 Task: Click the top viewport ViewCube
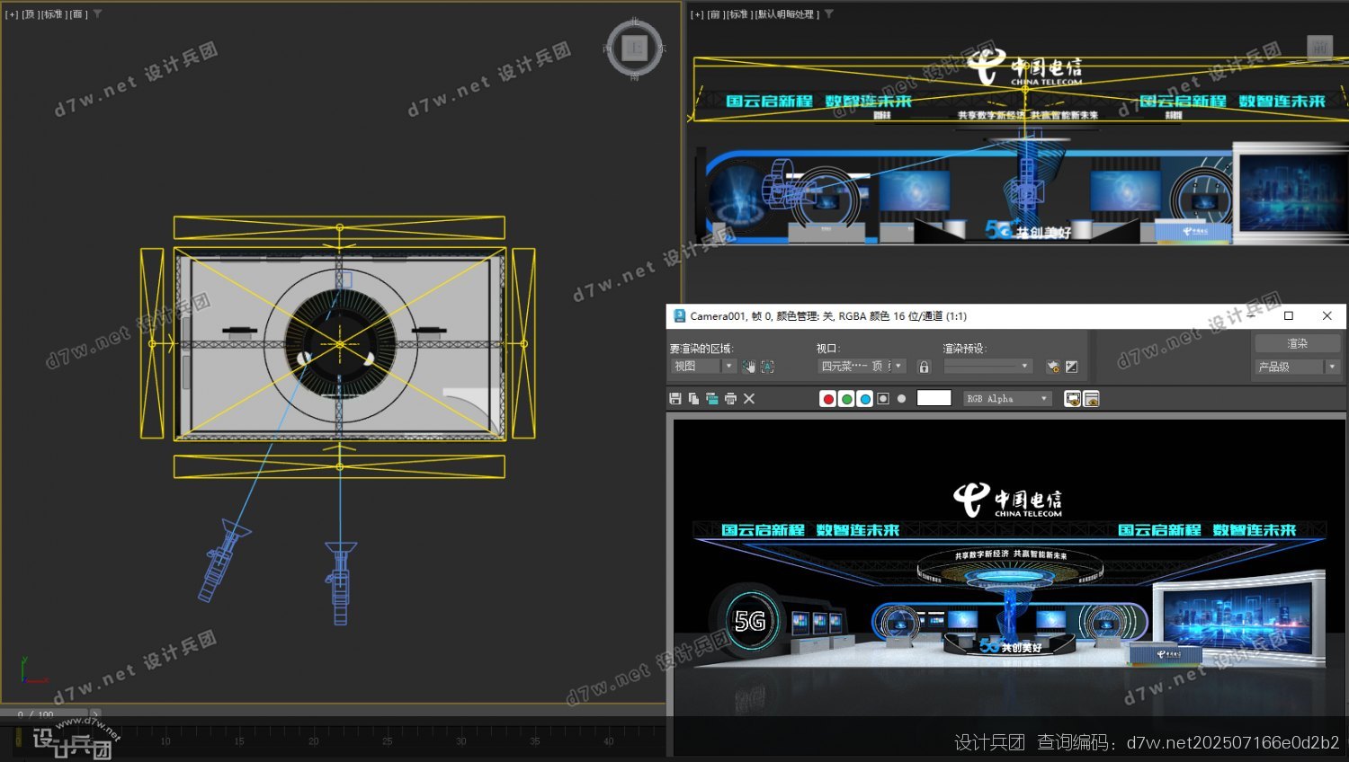coord(634,48)
